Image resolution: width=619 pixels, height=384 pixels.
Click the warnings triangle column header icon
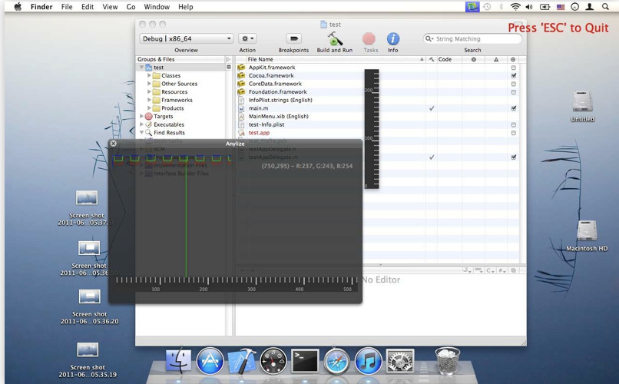[x=496, y=59]
